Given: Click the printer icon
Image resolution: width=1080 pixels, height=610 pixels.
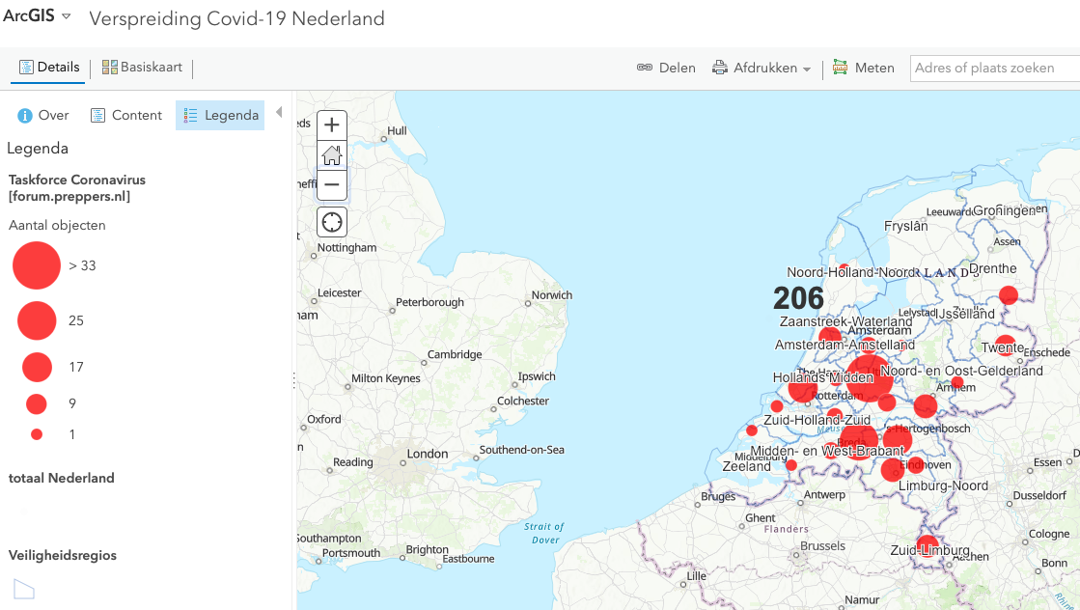Looking at the screenshot, I should (720, 68).
